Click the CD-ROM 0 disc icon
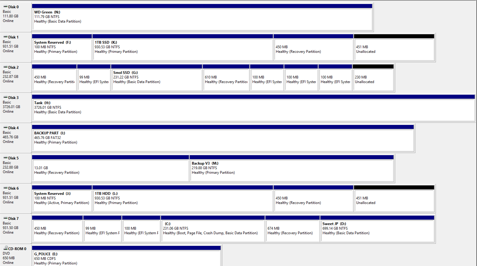 (5, 248)
